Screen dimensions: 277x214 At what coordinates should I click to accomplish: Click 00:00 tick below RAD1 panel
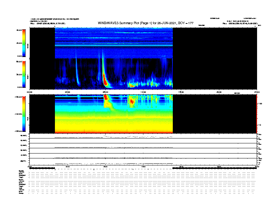click(29, 92)
